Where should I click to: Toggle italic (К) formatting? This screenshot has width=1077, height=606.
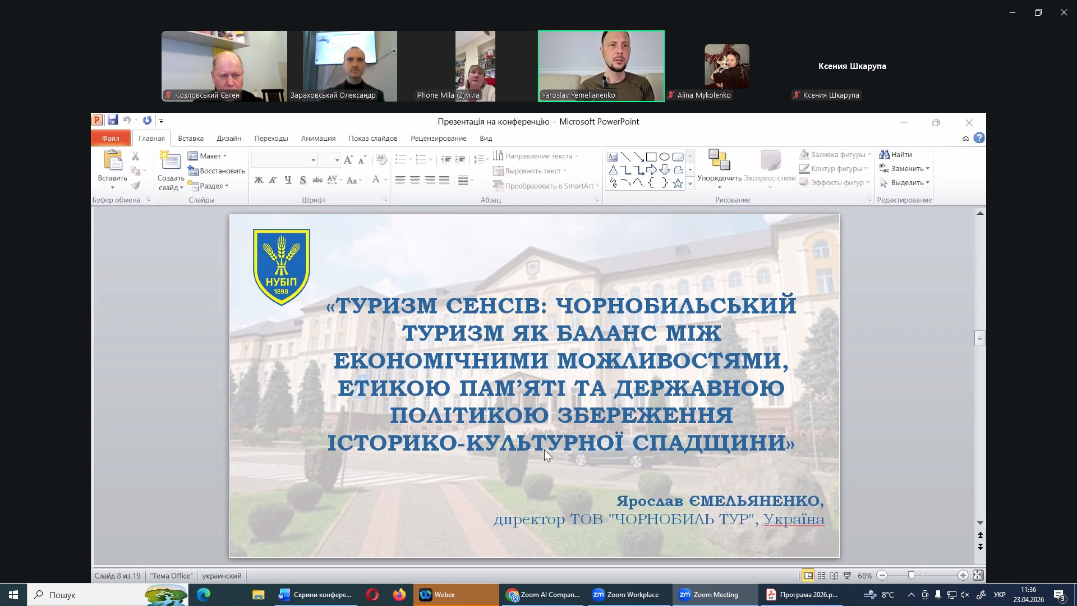pos(273,180)
